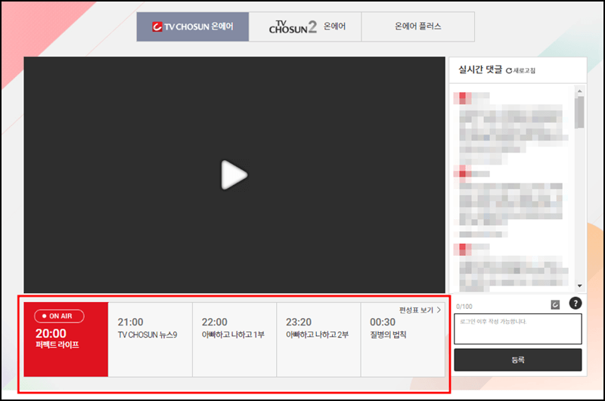Select the 21:00 TV CHOSUN 뉴스9 slot
This screenshot has height=401, width=605.
click(150, 339)
